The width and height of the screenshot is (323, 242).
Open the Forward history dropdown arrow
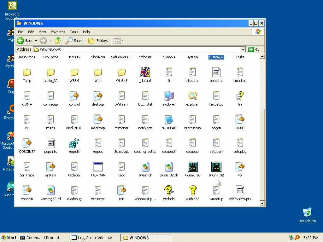pyautogui.click(x=50, y=41)
